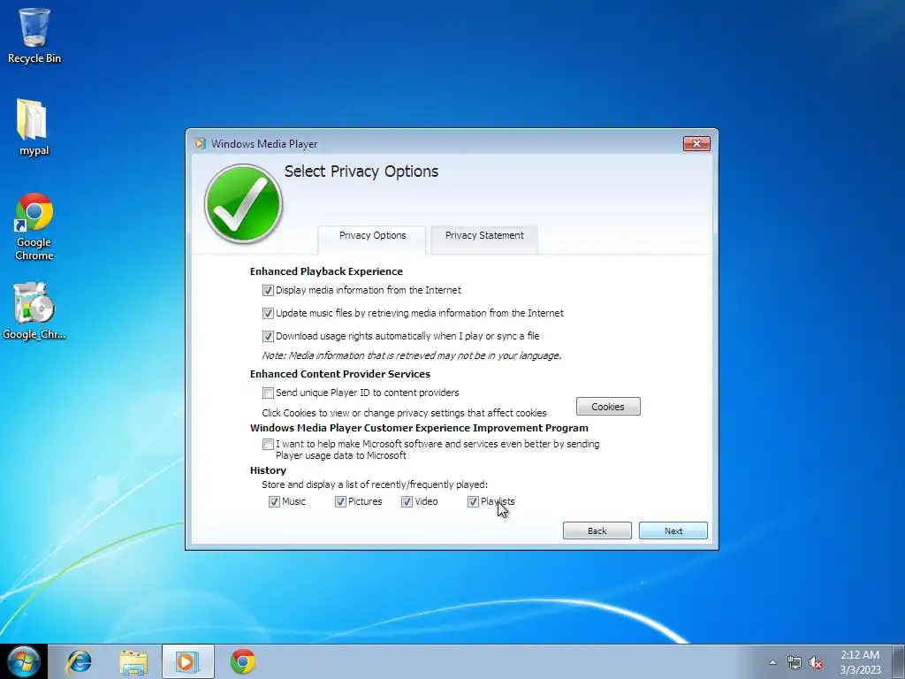Launch Google Chrome from the taskbar

click(x=243, y=661)
